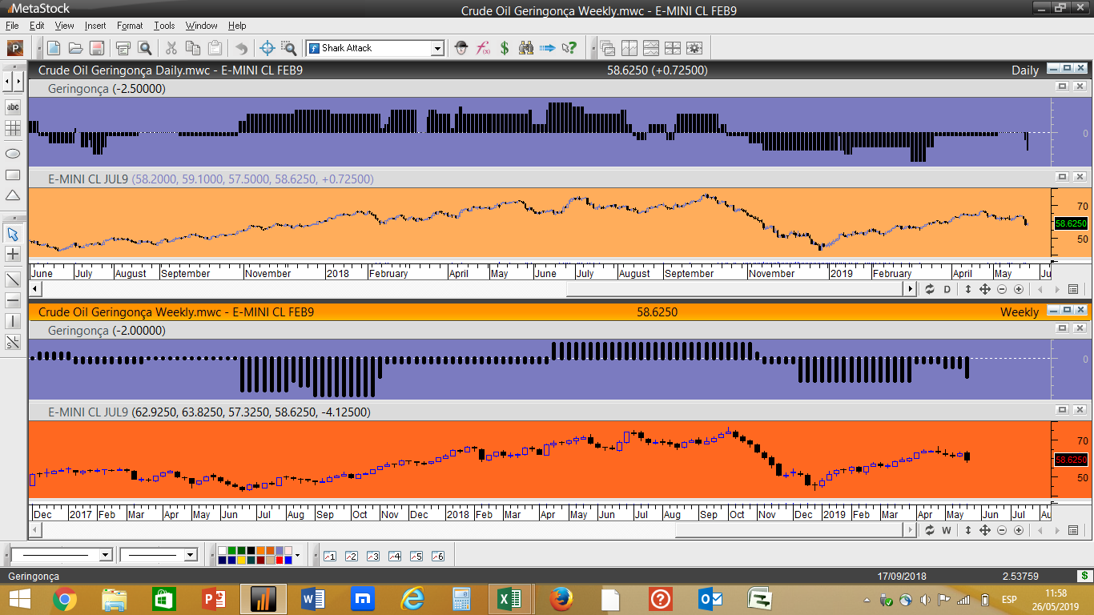Select the ellipse drawing tool
The image size is (1094, 615).
pos(13,152)
